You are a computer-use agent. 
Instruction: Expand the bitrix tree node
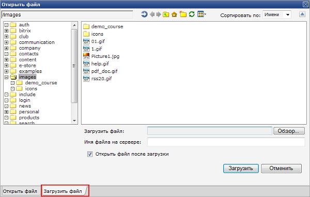6,31
